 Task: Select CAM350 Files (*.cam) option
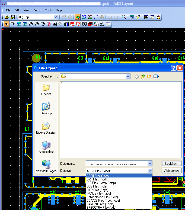point(119,204)
